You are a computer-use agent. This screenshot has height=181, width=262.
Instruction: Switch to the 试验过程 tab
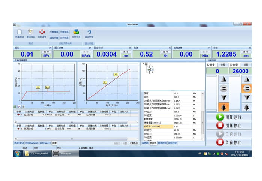[x=172, y=143]
